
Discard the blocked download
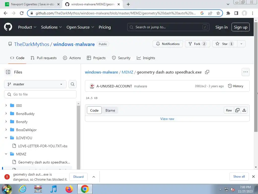click(79, 177)
